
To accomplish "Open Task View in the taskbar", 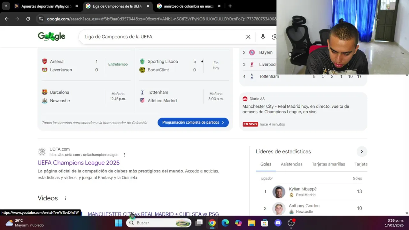I will coord(199,223).
